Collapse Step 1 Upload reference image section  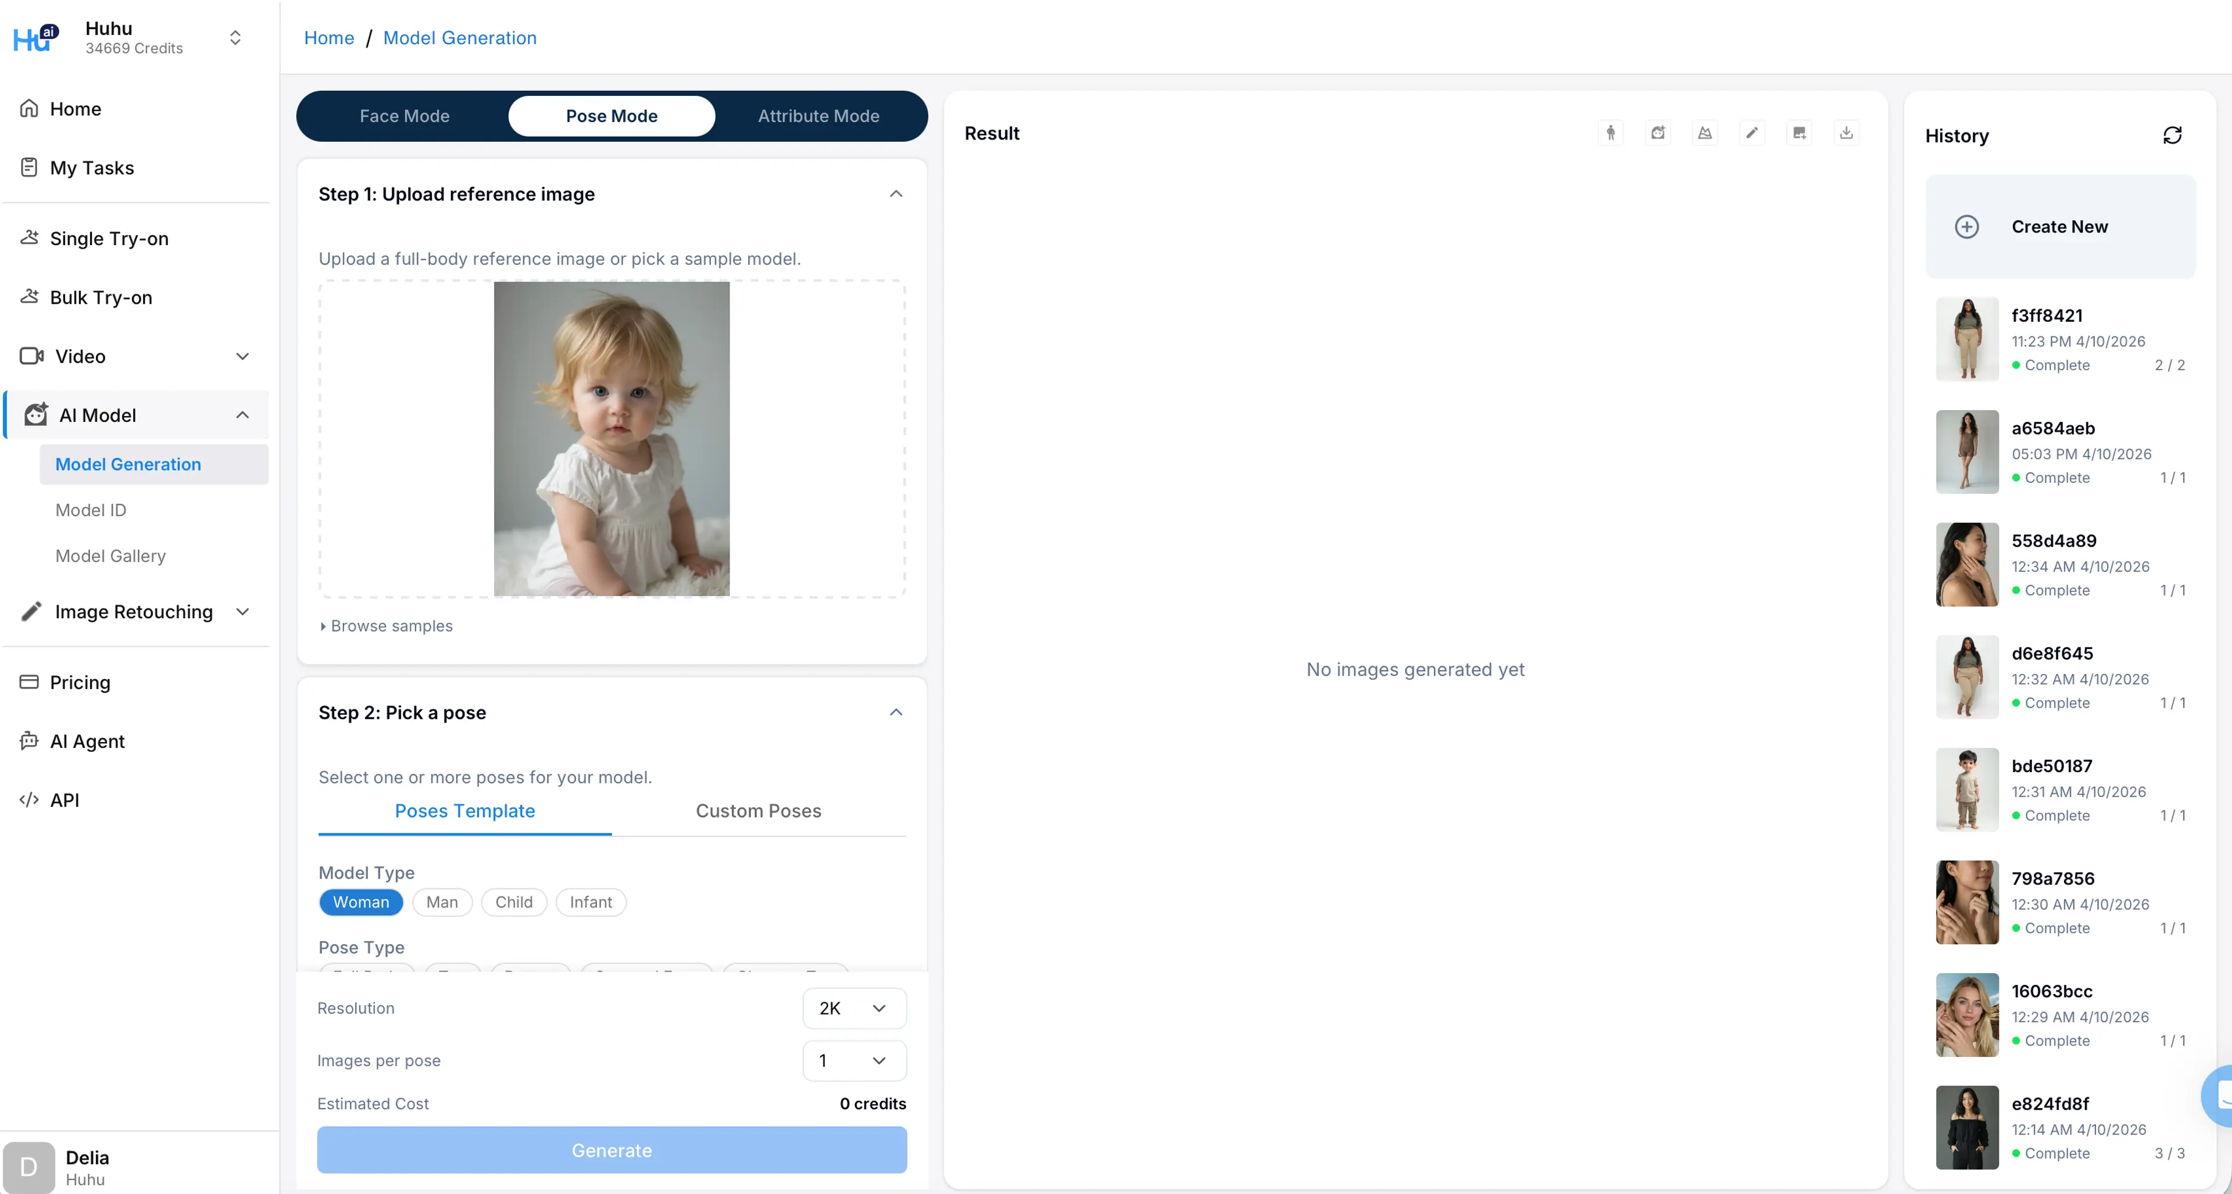coord(896,194)
